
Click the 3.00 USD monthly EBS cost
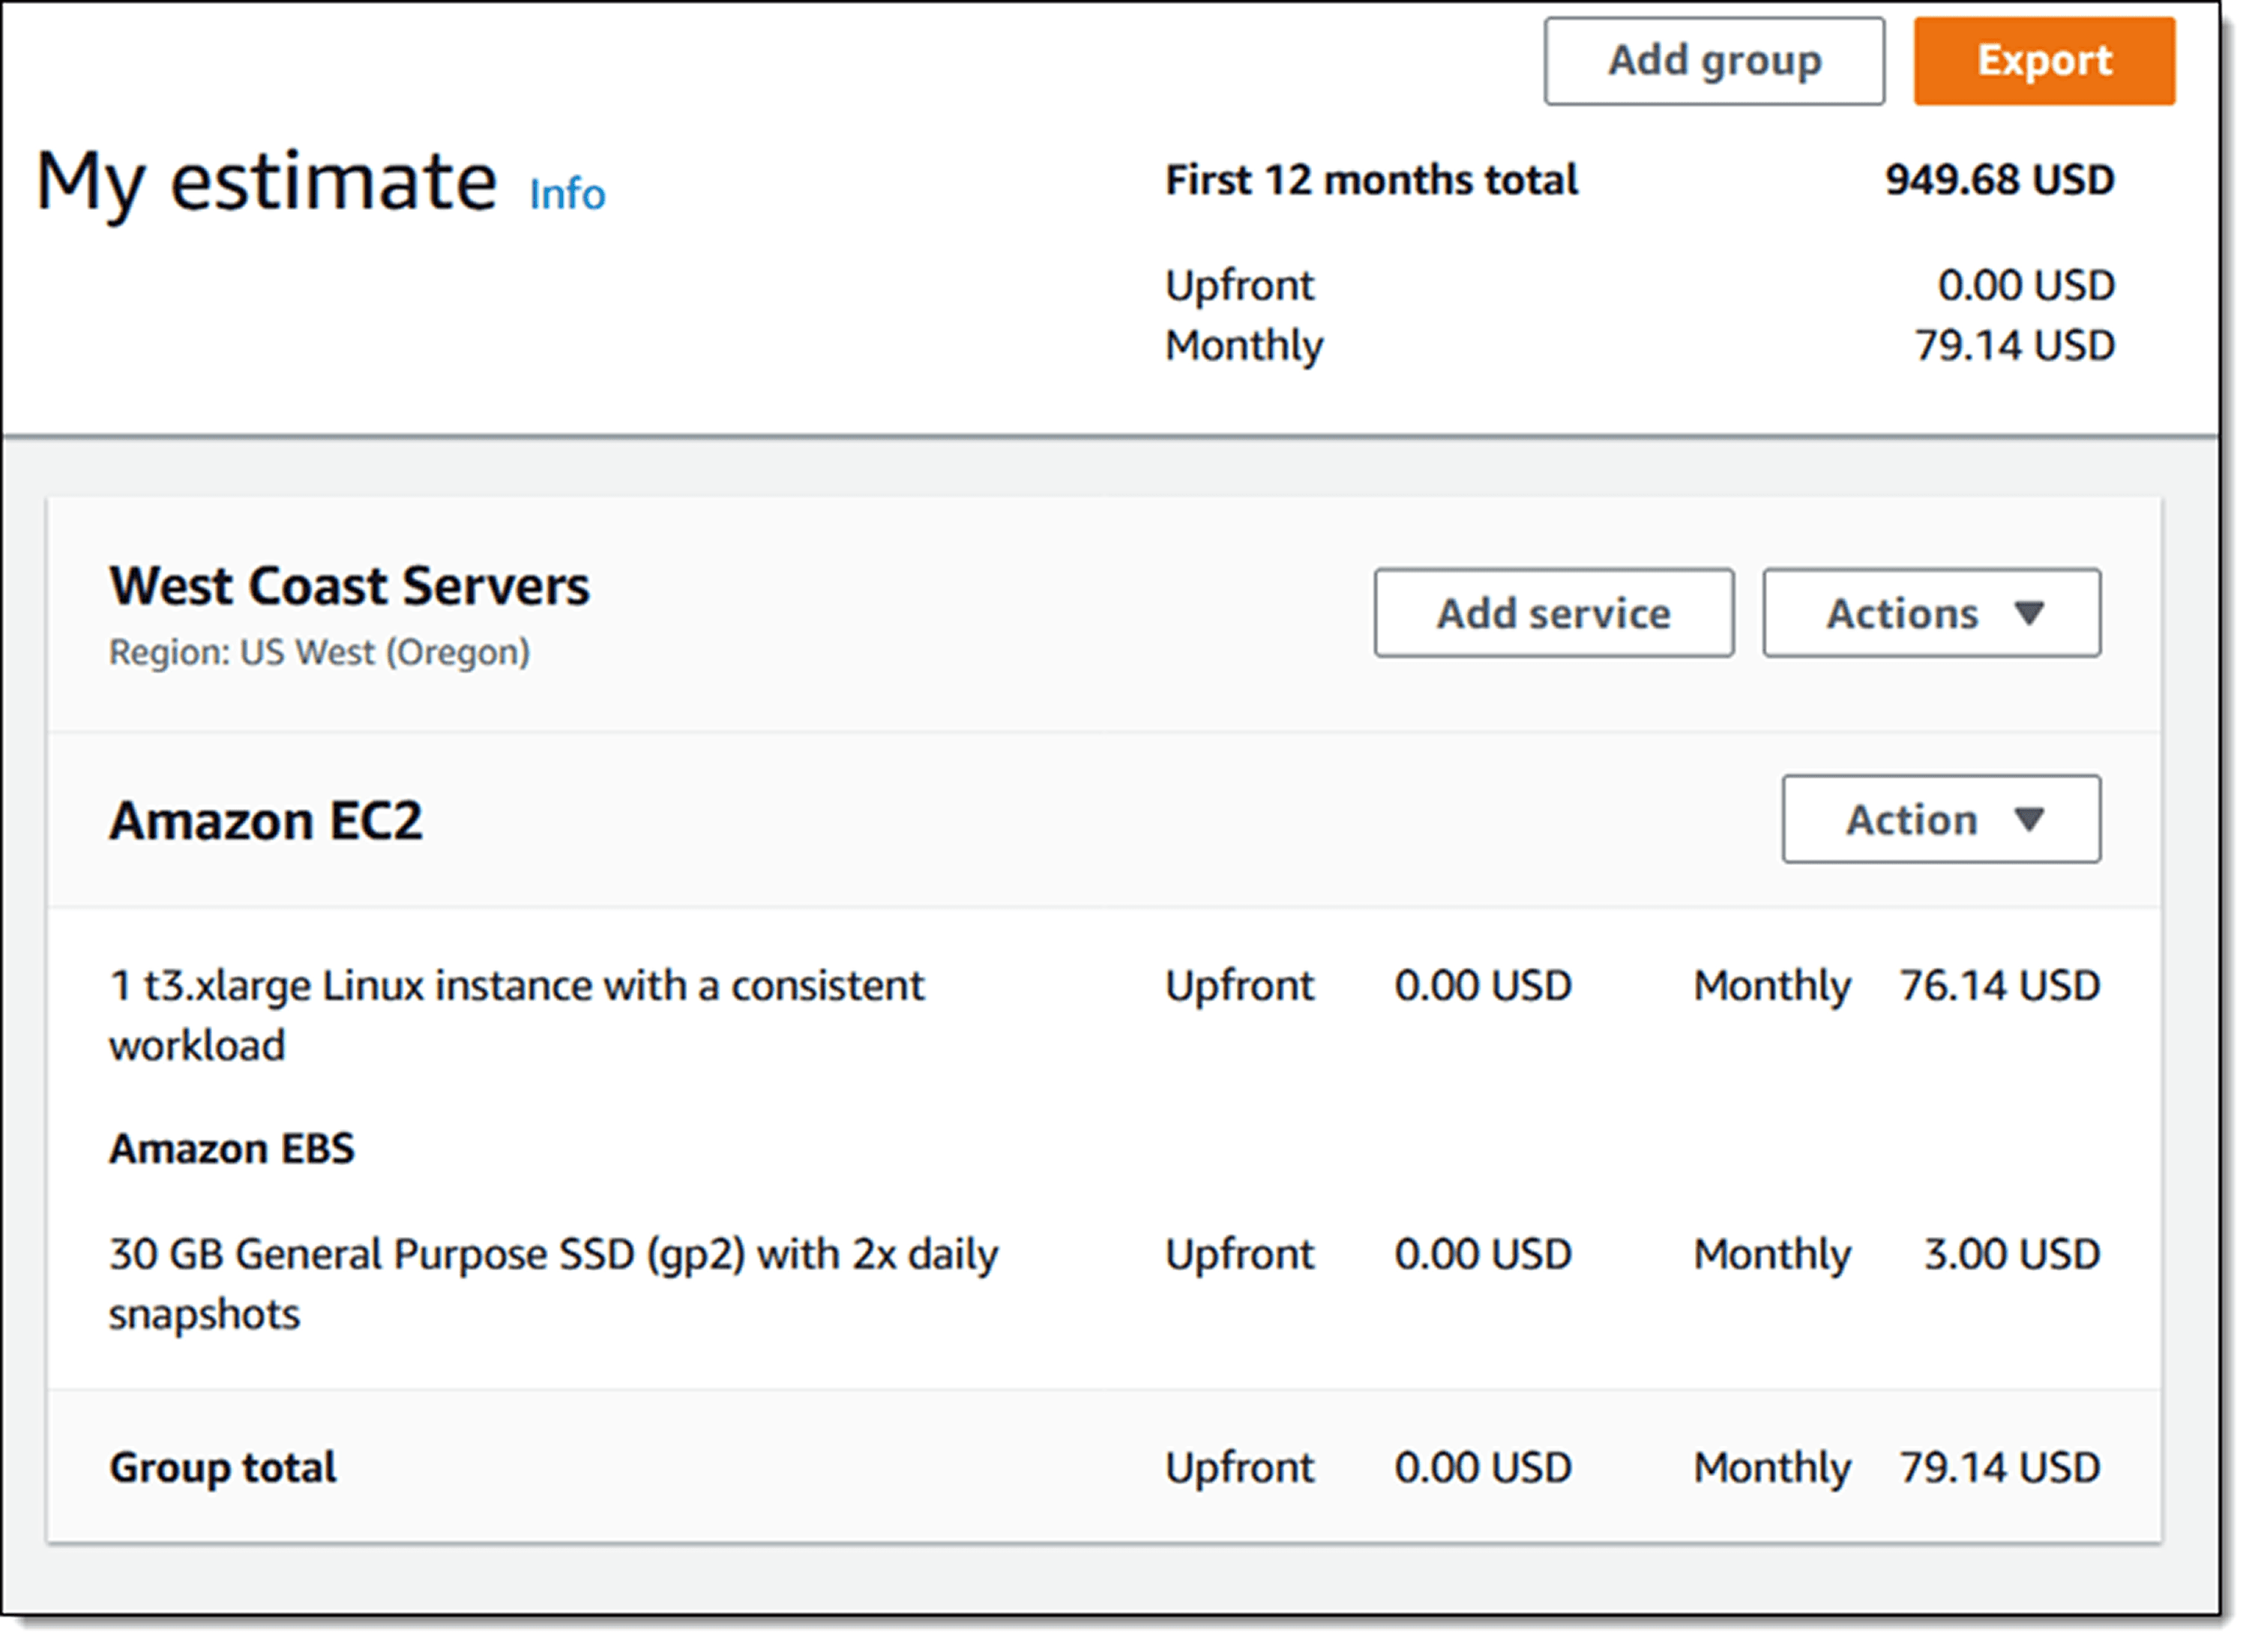click(x=2011, y=1254)
